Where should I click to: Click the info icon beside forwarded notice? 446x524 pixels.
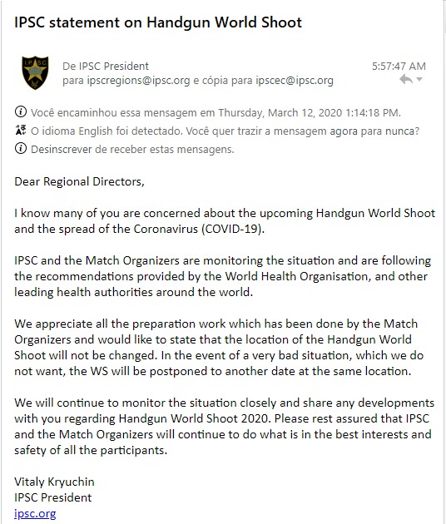(x=21, y=111)
